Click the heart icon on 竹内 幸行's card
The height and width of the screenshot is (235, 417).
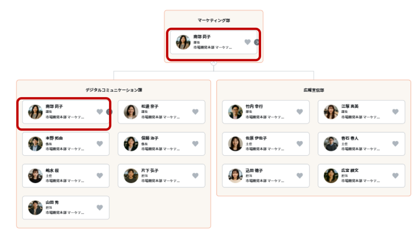coord(300,112)
